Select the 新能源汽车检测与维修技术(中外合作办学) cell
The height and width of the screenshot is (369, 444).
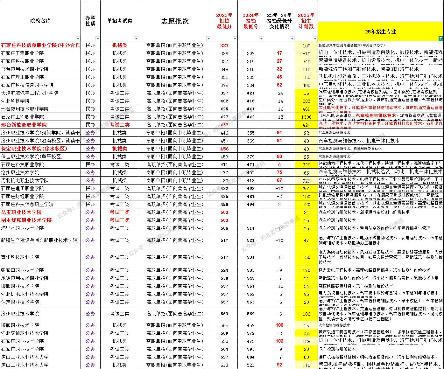tap(381, 45)
